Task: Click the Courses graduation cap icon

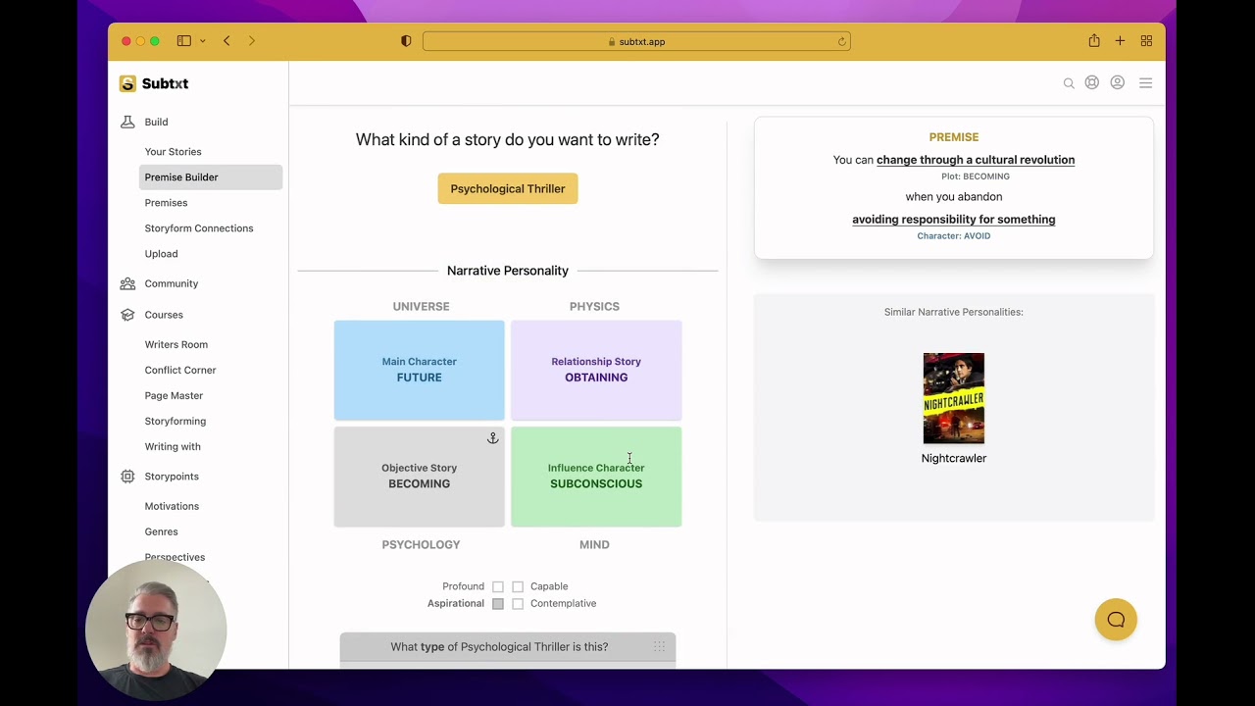Action: click(127, 315)
